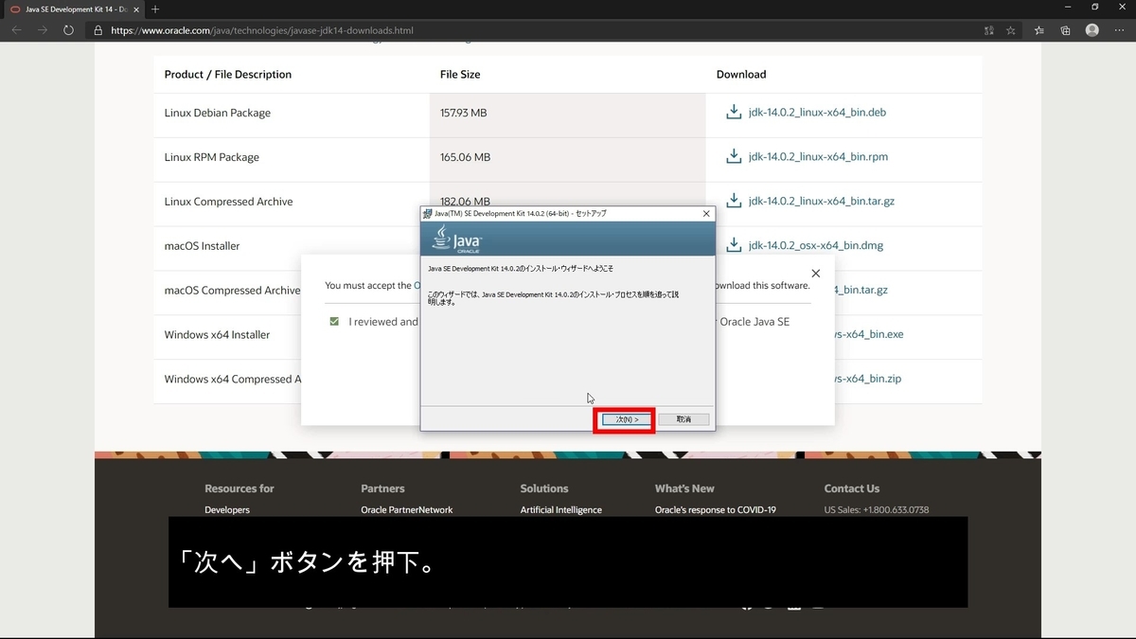Open the favorites list icon
The image size is (1136, 639).
click(1039, 30)
